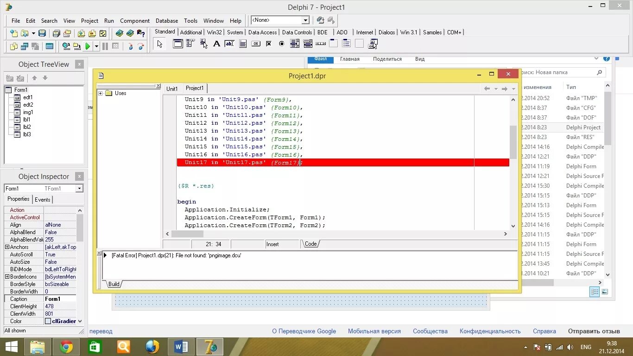Click the Trace Into debug icon
The image size is (633, 356).
131,46
